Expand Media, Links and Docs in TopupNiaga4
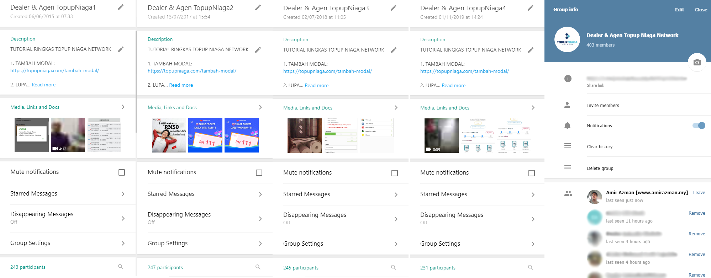Viewport: 711px width, 278px height. click(x=533, y=108)
